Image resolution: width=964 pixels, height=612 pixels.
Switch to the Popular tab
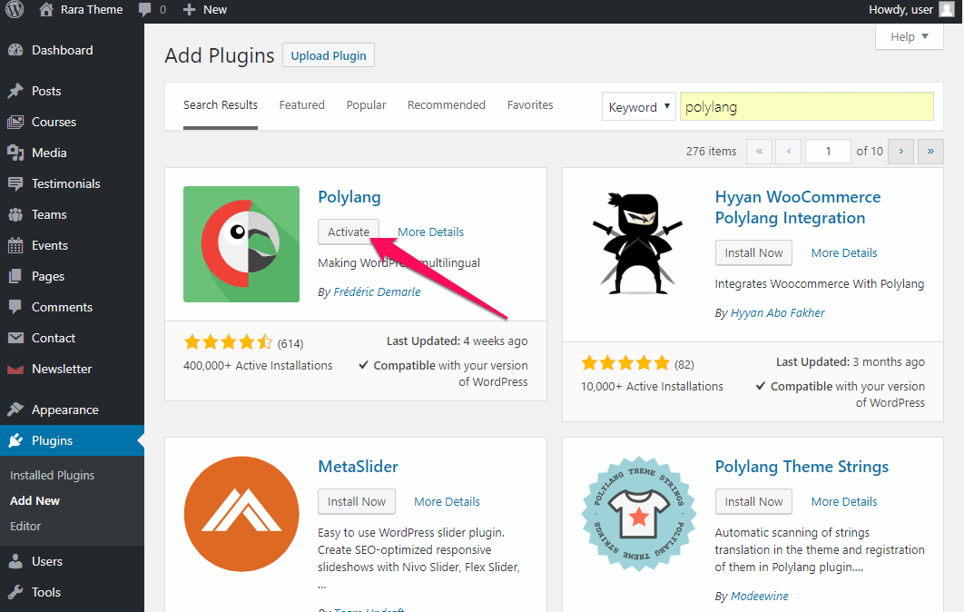(x=366, y=105)
